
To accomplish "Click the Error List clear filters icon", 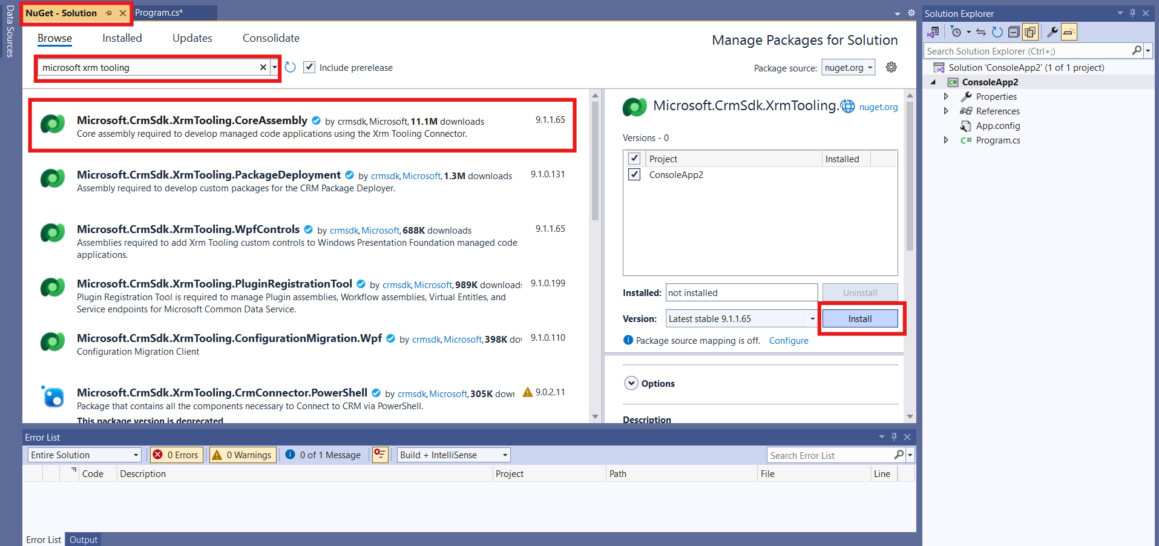I will pos(379,455).
